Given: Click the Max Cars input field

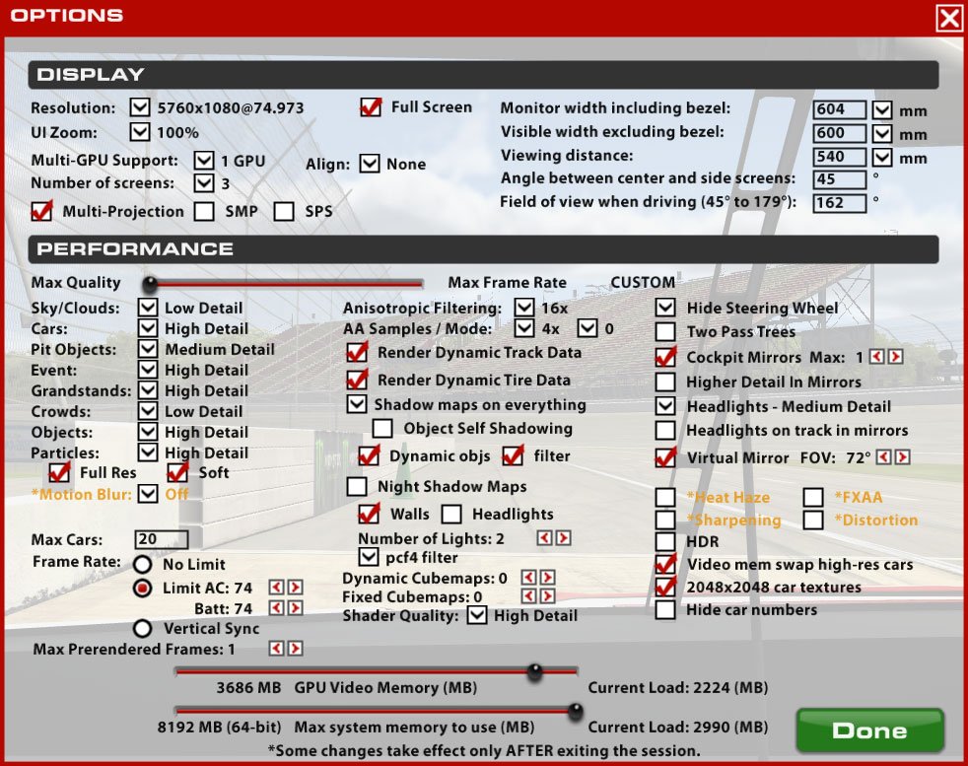Looking at the screenshot, I should point(162,539).
